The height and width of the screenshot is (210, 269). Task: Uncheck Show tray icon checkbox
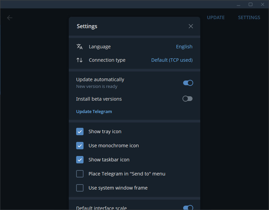click(x=80, y=132)
